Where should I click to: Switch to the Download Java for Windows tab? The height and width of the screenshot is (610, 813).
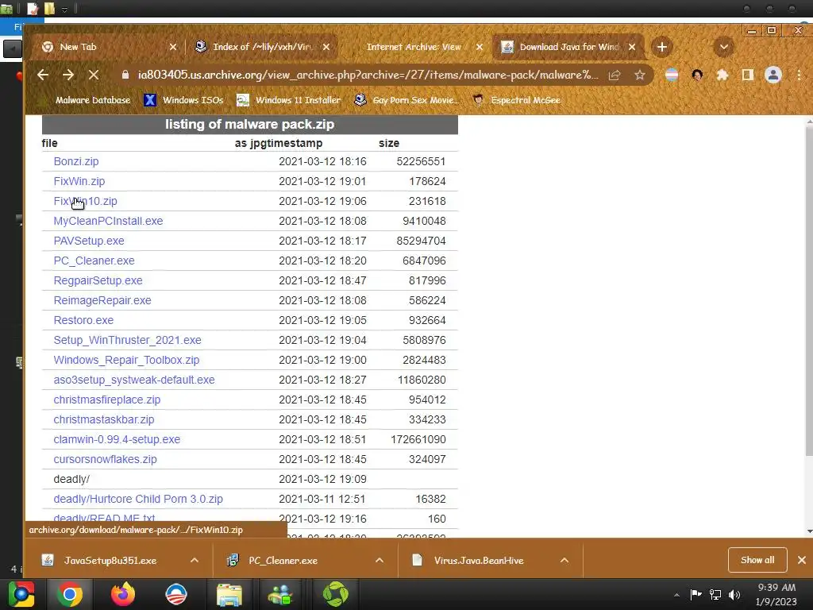tap(568, 47)
